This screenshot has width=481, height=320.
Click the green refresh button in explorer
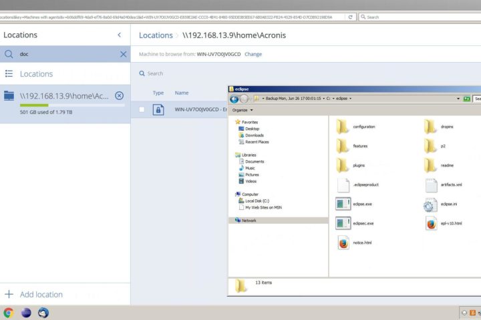pyautogui.click(x=466, y=99)
